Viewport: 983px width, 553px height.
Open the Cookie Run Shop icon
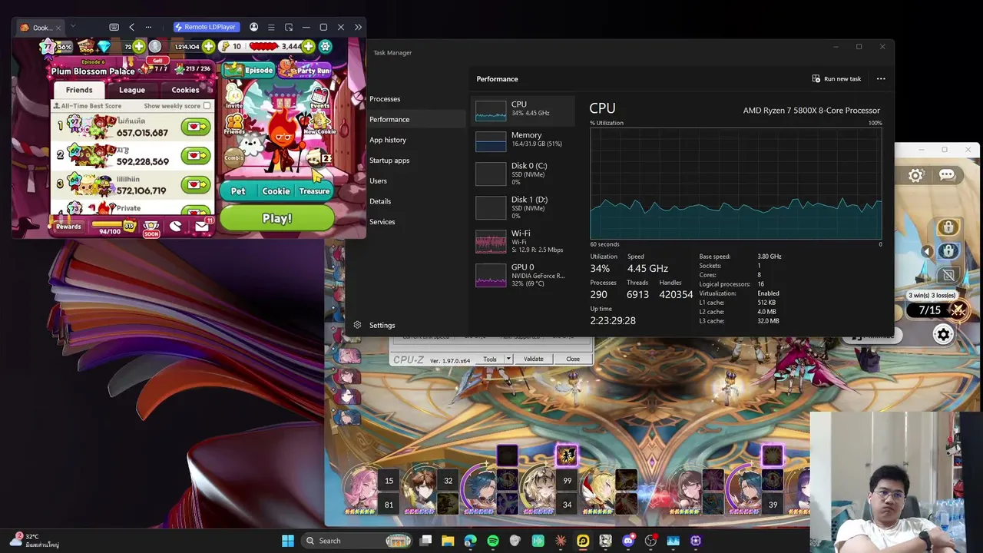86,47
